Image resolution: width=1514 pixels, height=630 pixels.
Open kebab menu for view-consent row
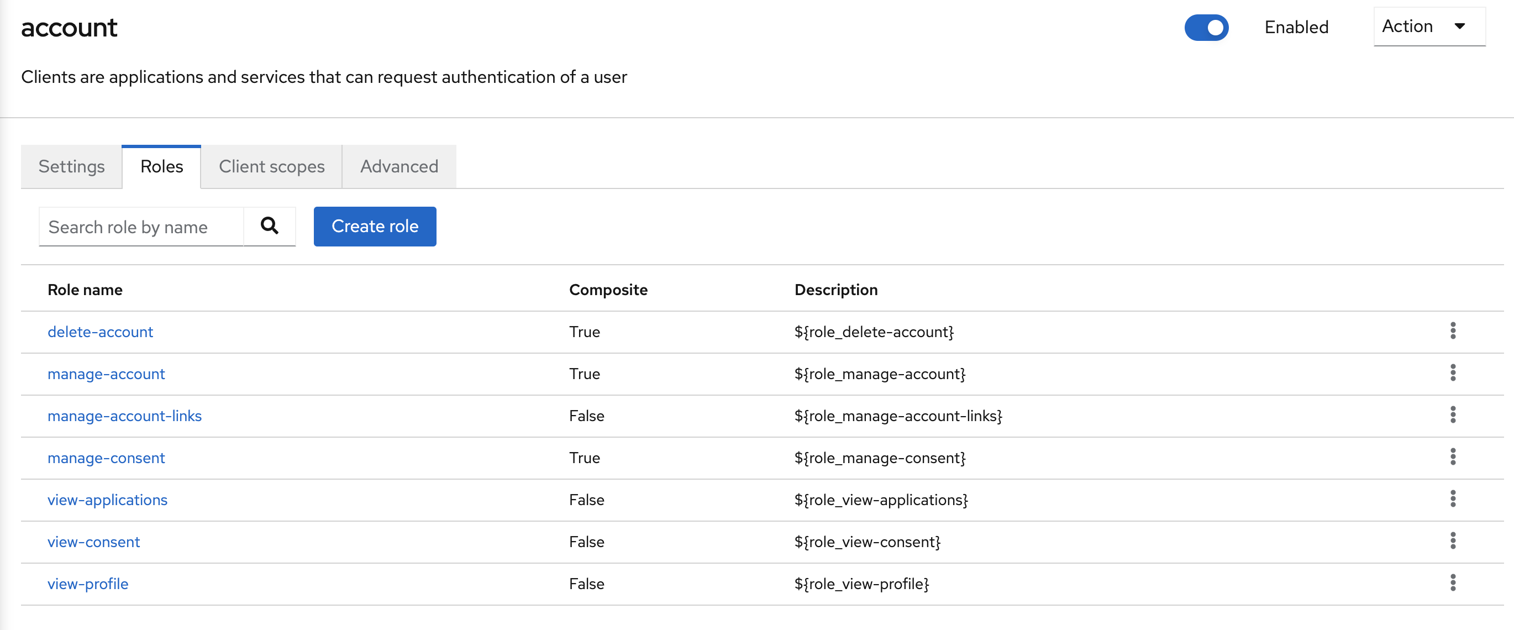(1453, 540)
